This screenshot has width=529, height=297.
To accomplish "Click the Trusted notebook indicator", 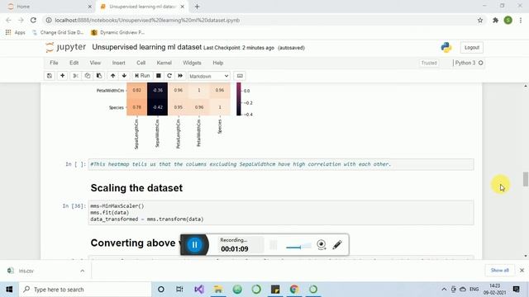I will (x=429, y=63).
